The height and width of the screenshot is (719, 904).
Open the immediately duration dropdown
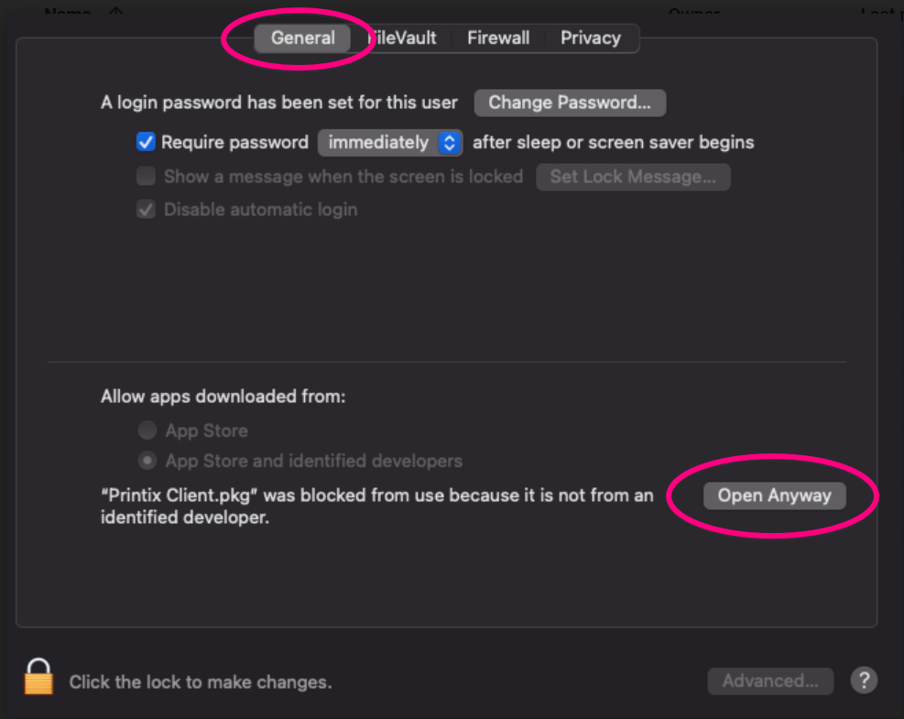(389, 142)
